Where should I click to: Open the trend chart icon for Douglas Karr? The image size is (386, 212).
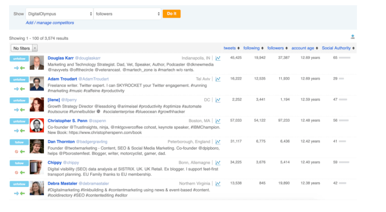(x=218, y=58)
